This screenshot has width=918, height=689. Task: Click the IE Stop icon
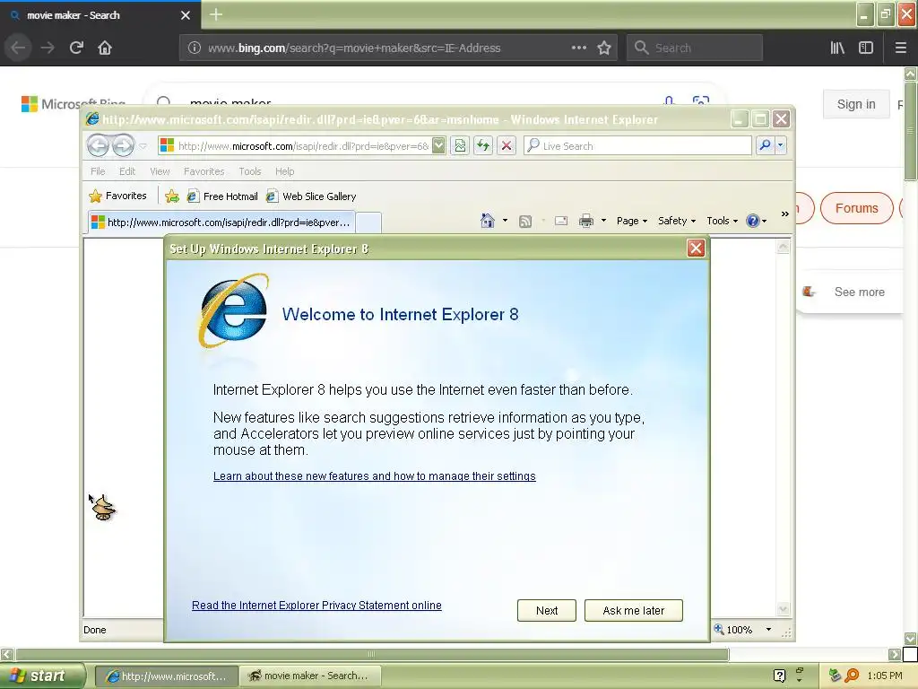tap(507, 146)
